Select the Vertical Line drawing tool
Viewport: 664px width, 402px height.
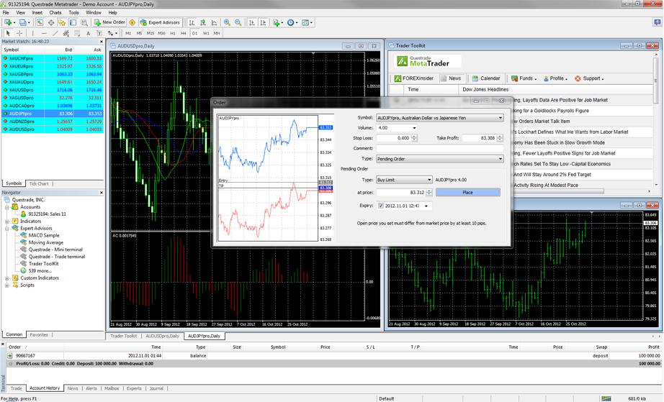point(32,33)
